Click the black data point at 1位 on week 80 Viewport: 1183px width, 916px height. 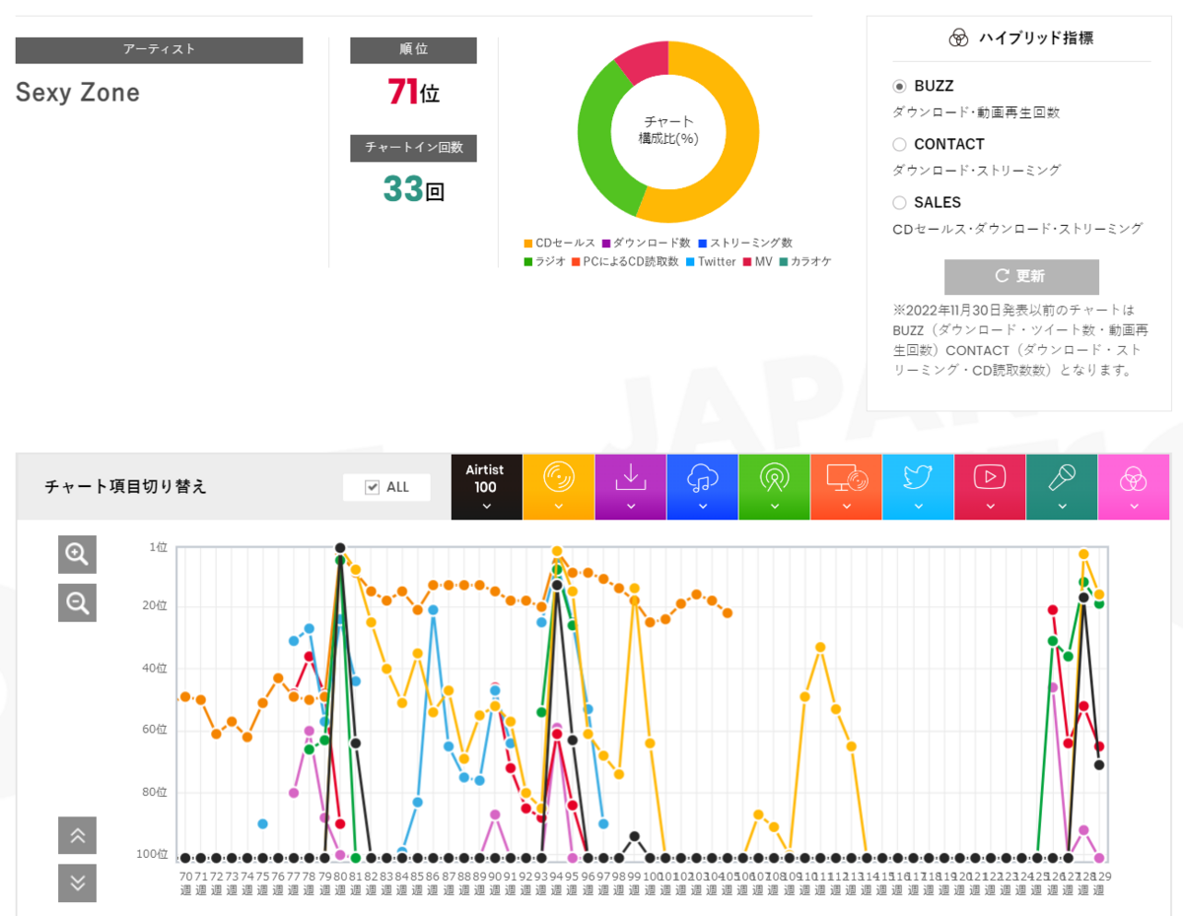click(340, 547)
